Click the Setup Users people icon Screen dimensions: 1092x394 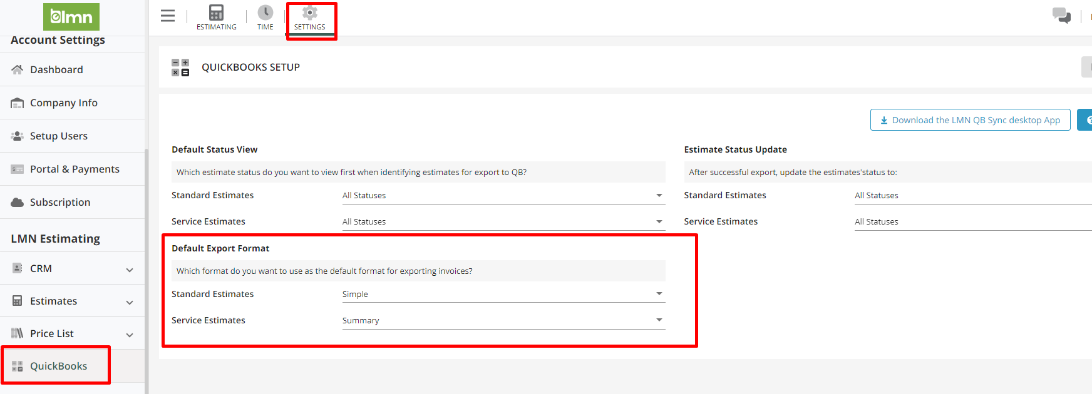[x=18, y=136]
